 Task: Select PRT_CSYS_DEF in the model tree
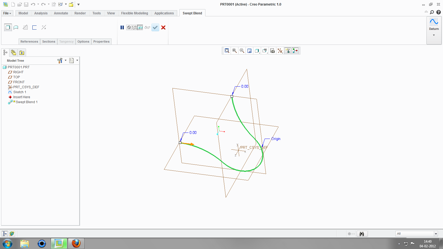(x=26, y=87)
